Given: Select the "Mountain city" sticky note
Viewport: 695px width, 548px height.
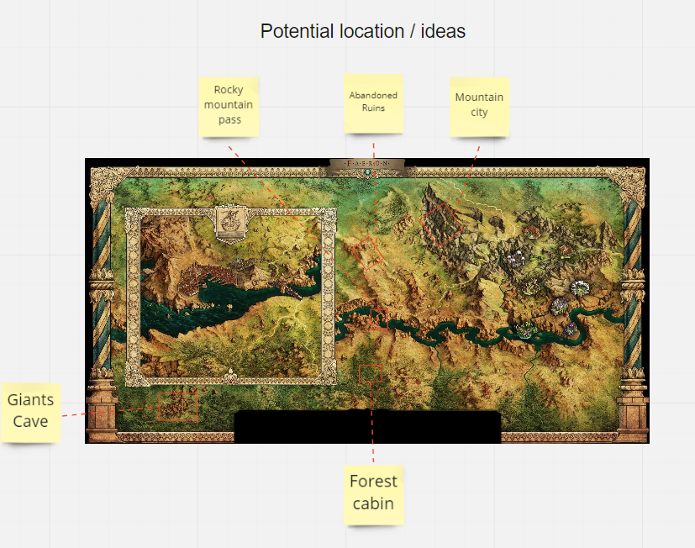Looking at the screenshot, I should (x=479, y=105).
